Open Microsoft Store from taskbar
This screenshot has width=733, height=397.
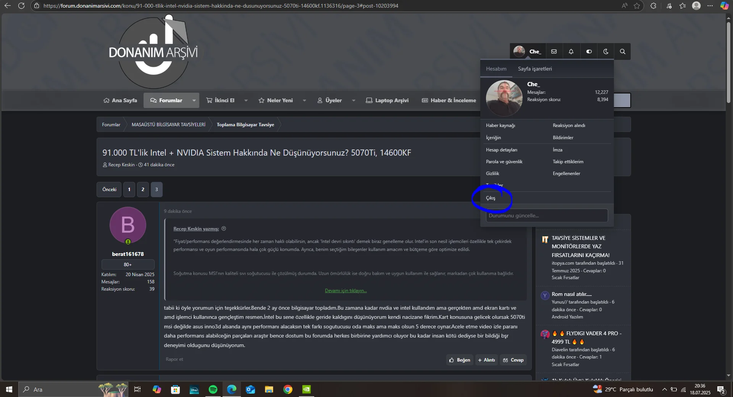pos(176,389)
